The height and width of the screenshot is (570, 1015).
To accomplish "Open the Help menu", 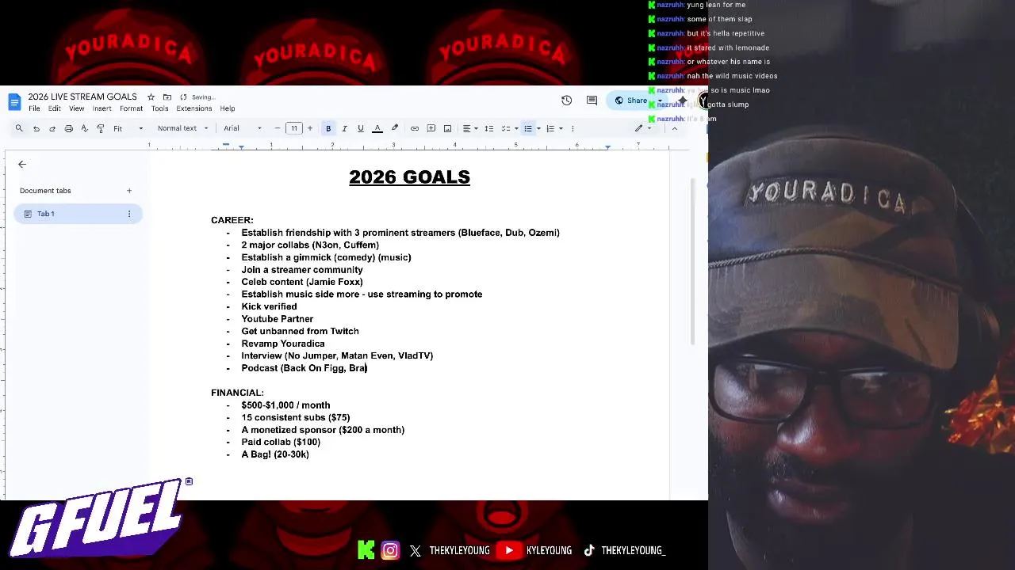I will coord(228,108).
